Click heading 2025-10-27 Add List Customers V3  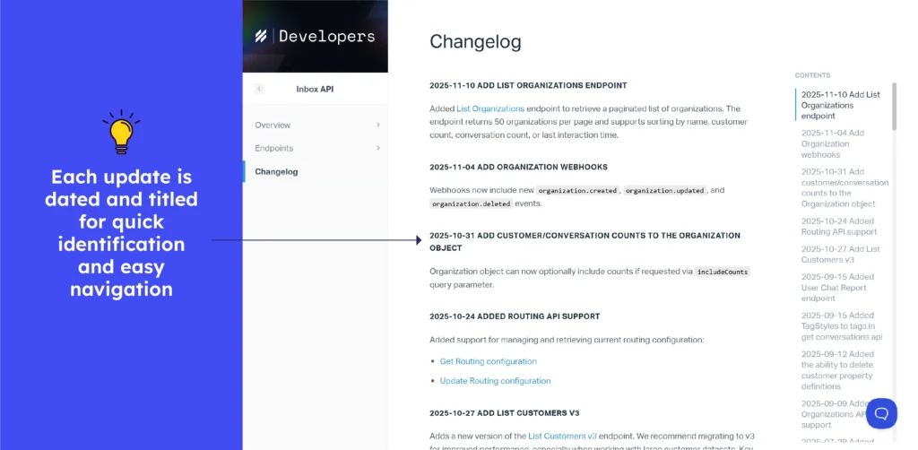coord(504,412)
